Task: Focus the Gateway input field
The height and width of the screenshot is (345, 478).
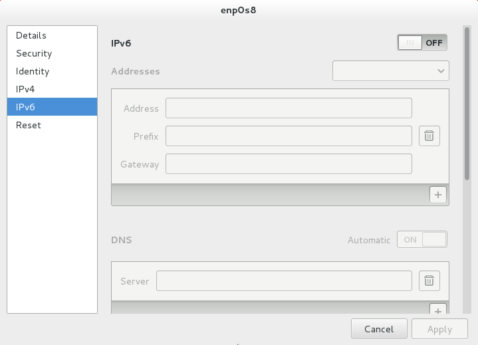Action: click(x=289, y=164)
